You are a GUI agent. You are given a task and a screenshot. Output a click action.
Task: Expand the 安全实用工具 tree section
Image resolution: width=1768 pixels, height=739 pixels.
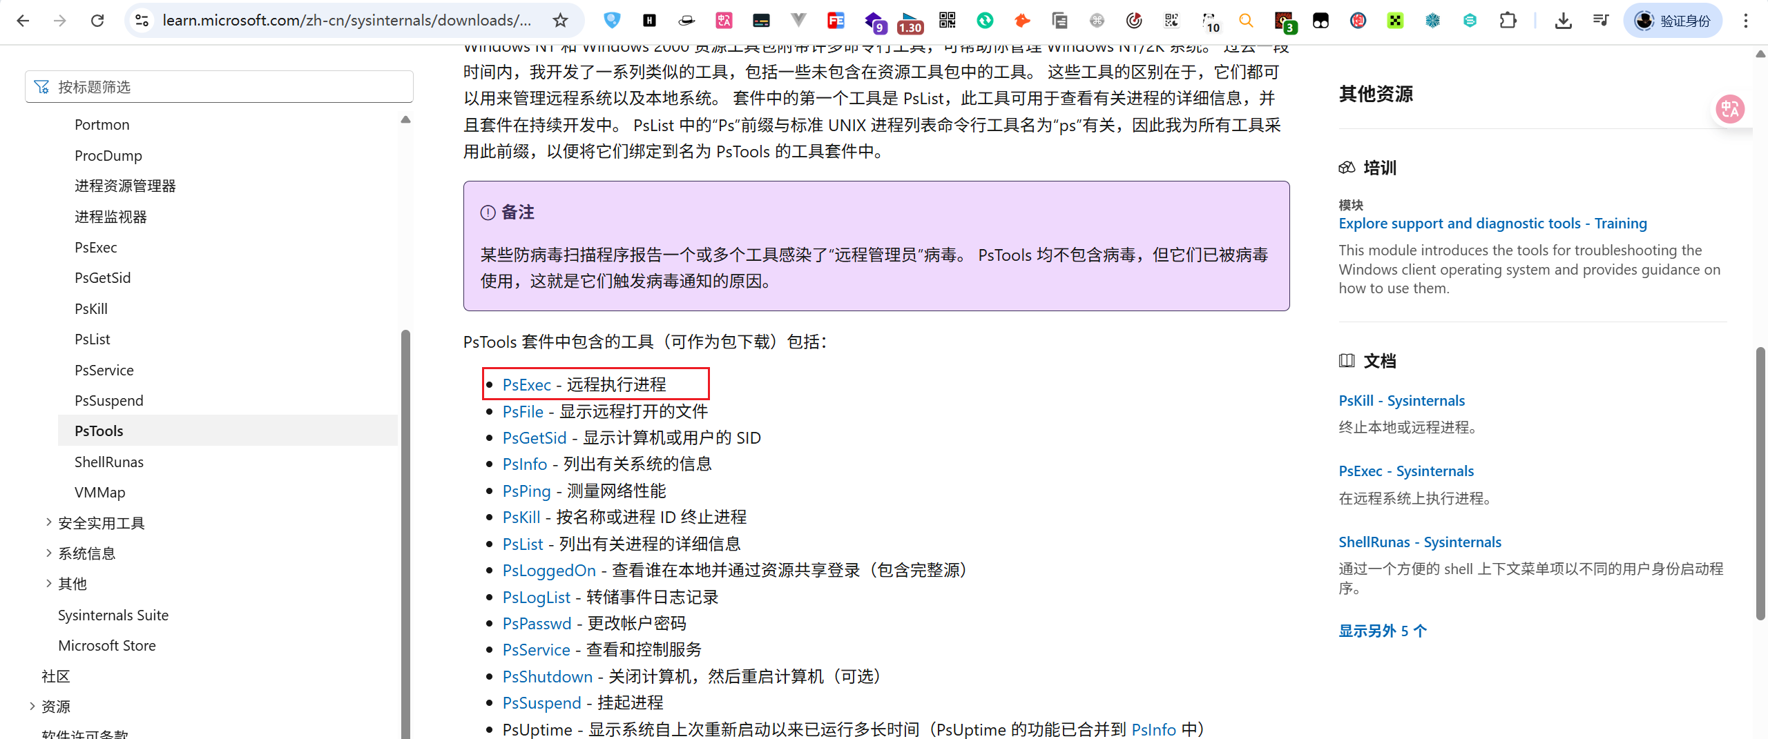(x=48, y=522)
